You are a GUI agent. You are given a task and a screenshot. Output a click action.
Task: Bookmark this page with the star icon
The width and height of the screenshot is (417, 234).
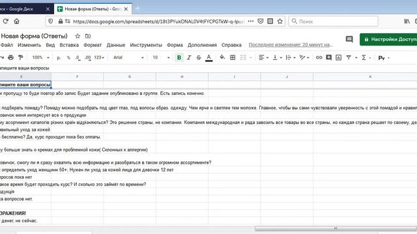[x=280, y=21]
